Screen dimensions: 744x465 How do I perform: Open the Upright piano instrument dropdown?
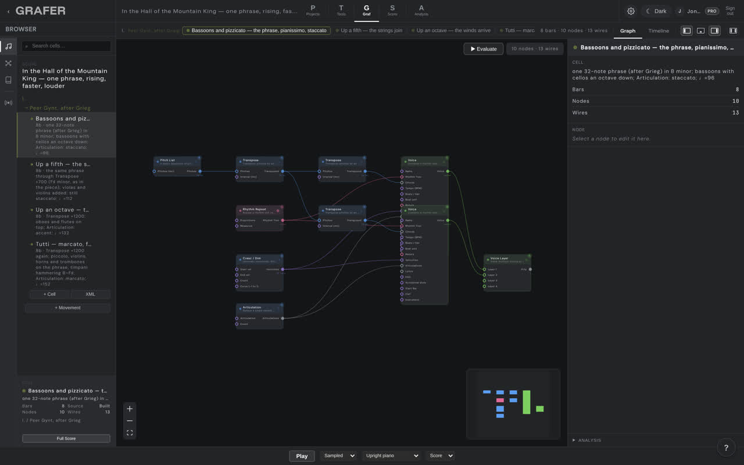pos(391,456)
